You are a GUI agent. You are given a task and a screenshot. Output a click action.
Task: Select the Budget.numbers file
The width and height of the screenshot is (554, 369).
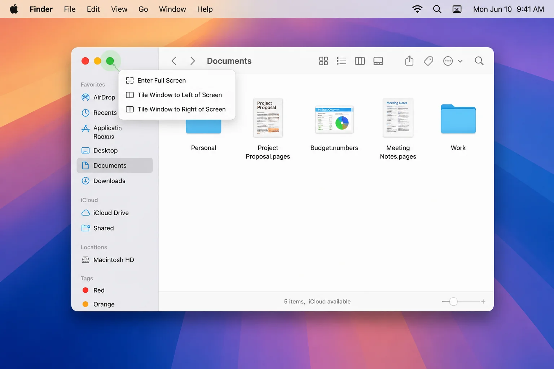tap(334, 128)
